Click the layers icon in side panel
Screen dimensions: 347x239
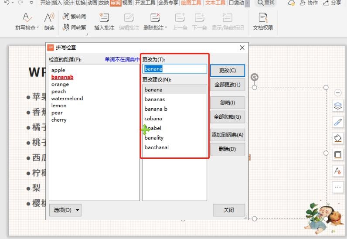(338, 106)
